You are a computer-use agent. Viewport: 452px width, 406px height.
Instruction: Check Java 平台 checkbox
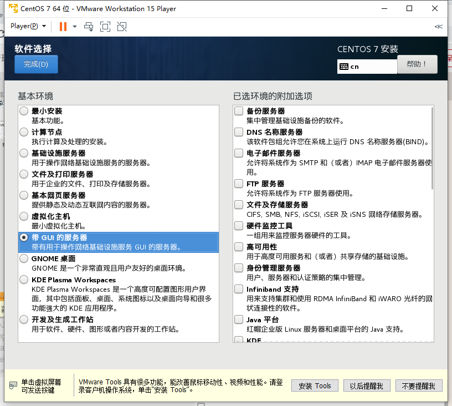coord(239,319)
